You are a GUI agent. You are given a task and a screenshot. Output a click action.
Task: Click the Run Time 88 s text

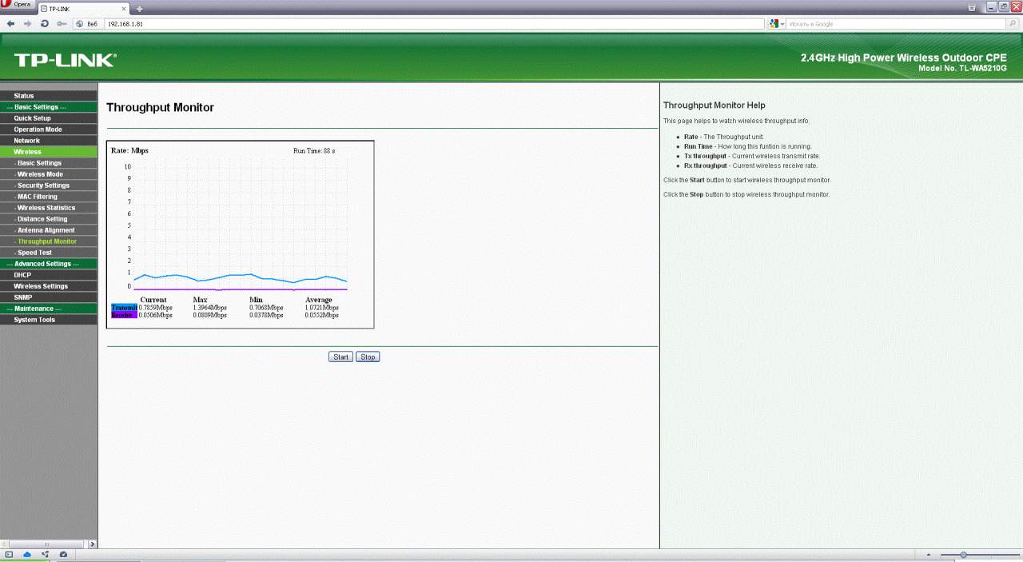[314, 150]
